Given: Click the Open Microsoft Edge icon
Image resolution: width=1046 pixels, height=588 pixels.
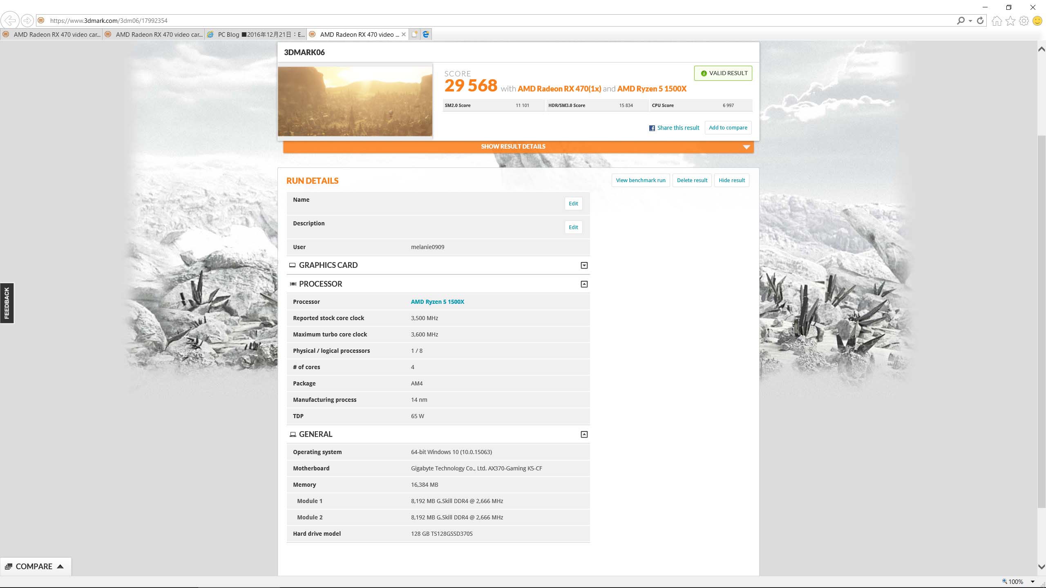Looking at the screenshot, I should coord(426,34).
